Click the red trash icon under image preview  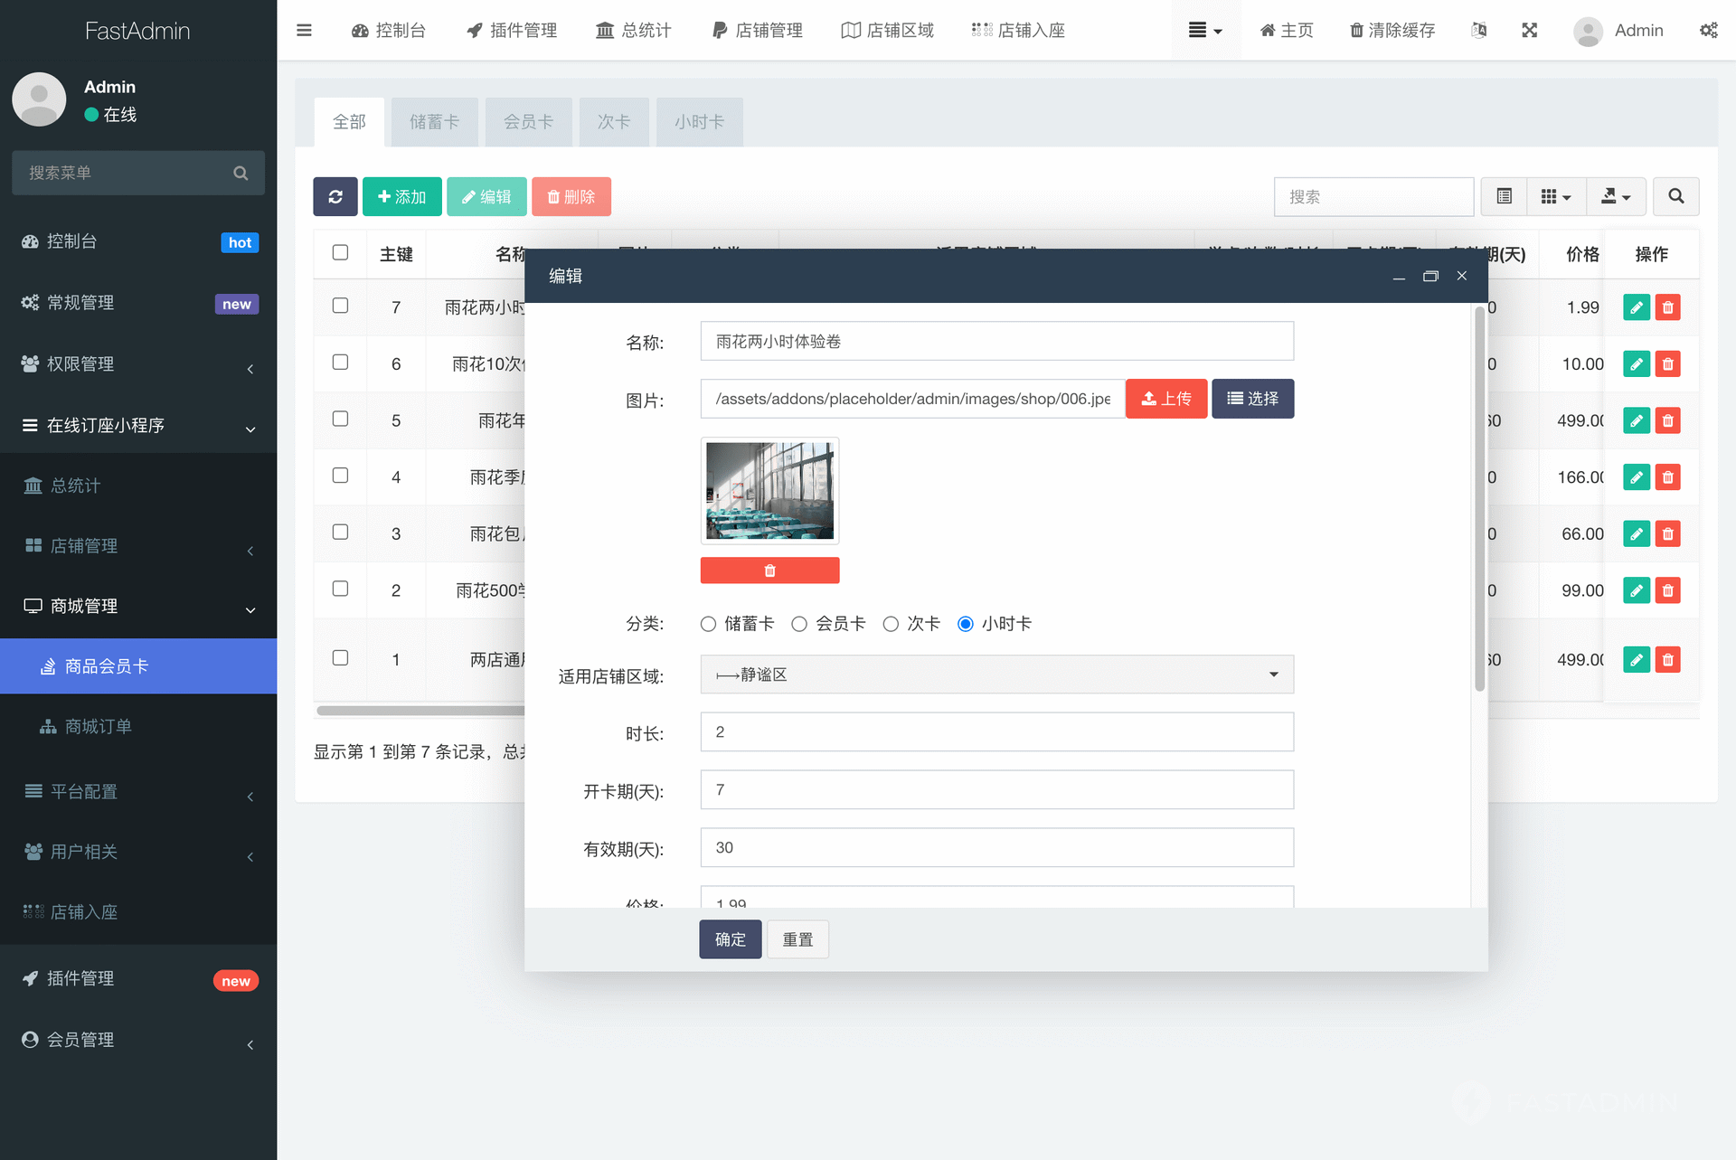point(769,571)
